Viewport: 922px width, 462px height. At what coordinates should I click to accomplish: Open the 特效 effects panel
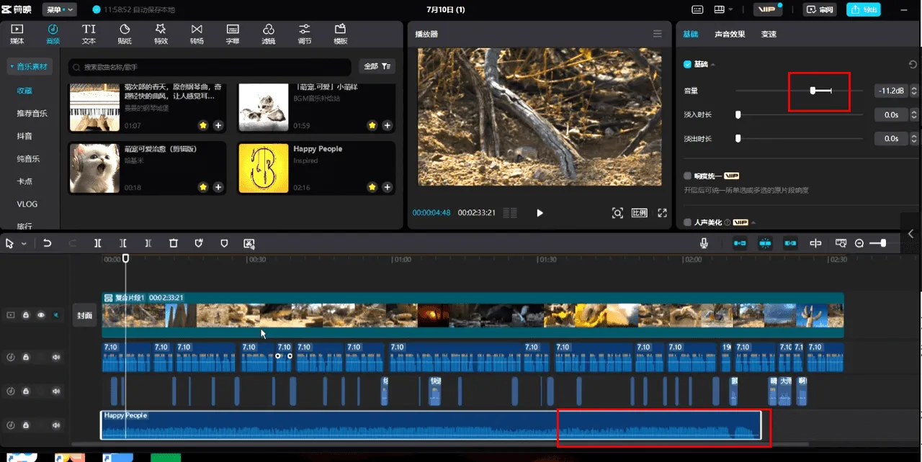tap(161, 34)
